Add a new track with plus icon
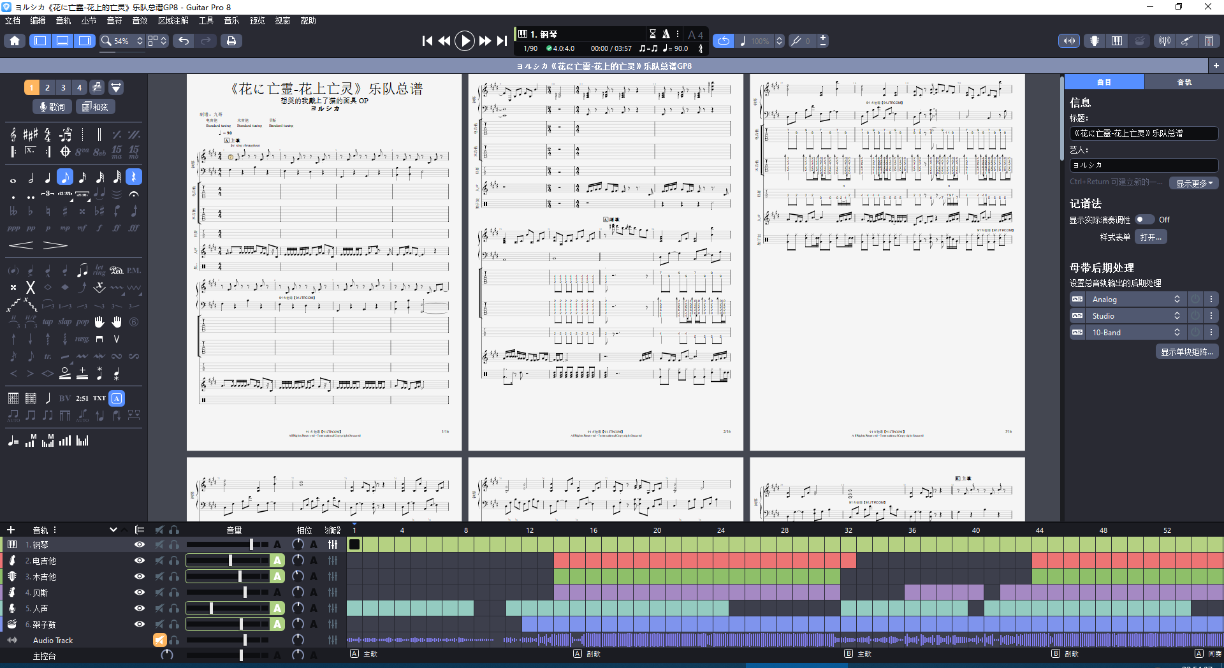 [x=11, y=530]
